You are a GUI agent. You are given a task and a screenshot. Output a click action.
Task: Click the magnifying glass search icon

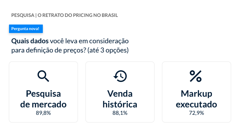[x=43, y=76]
